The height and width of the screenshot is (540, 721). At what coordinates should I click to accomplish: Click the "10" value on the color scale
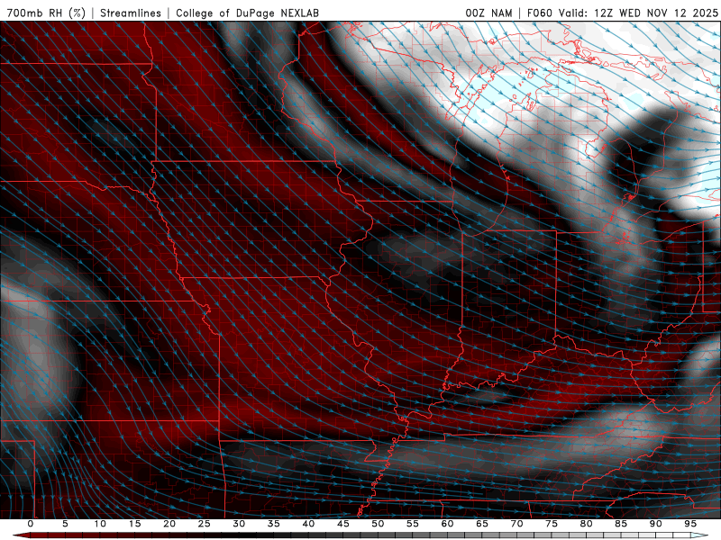point(100,524)
